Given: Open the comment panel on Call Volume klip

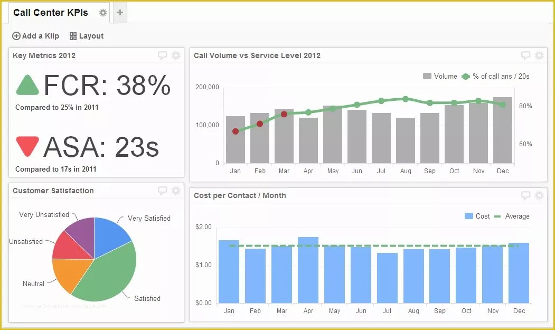Looking at the screenshot, I should click(x=525, y=55).
